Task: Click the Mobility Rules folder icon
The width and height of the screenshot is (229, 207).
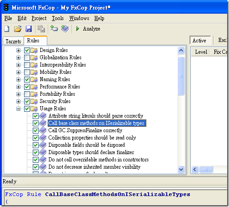Action: click(x=34, y=72)
